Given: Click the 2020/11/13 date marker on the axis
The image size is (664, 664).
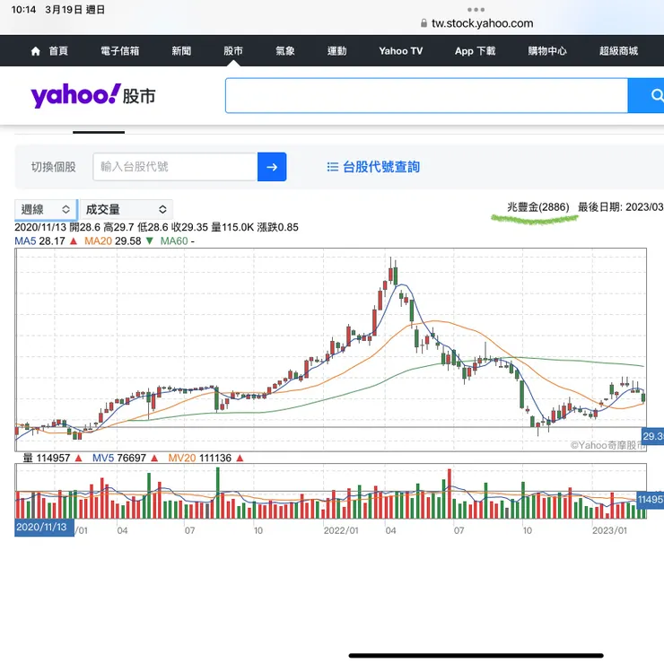Looking at the screenshot, I should point(44,528).
